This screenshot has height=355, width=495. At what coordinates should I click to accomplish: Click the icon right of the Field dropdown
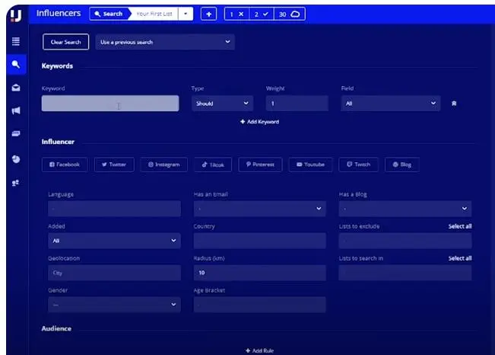pyautogui.click(x=454, y=104)
